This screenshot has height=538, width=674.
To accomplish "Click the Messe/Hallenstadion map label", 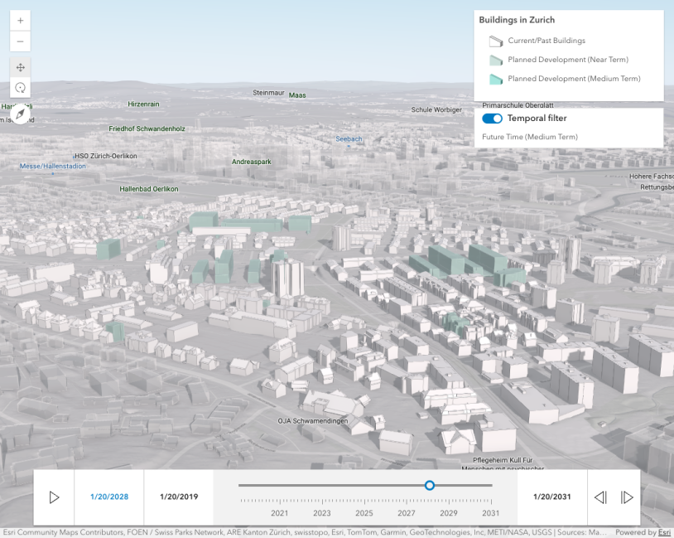I will [52, 167].
